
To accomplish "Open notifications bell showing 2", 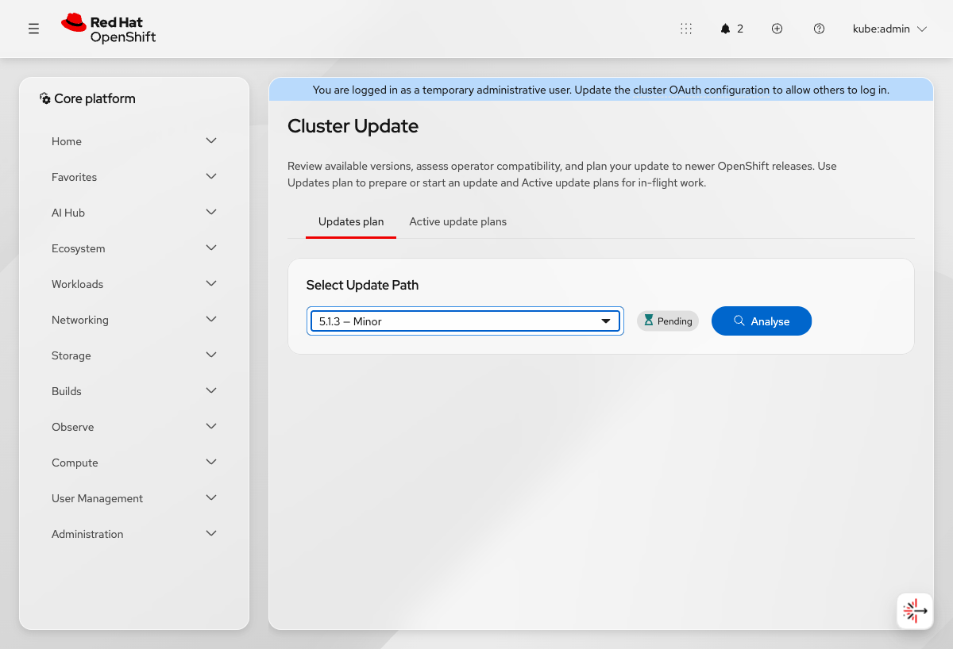I will [732, 29].
